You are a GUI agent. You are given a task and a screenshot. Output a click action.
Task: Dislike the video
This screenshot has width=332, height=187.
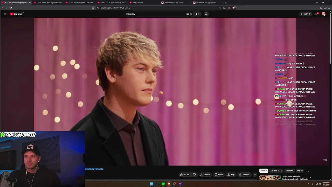tap(194, 175)
